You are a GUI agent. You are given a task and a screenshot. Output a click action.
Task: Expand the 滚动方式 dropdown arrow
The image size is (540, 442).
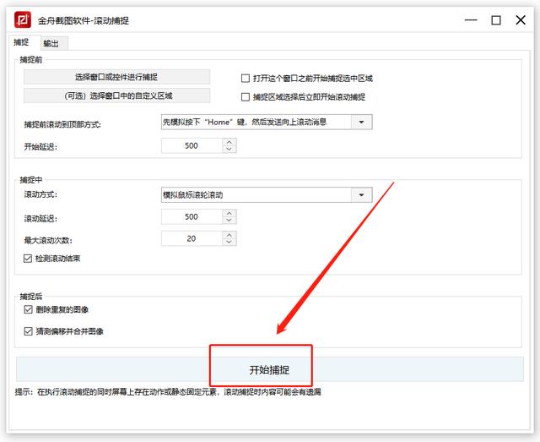point(362,195)
